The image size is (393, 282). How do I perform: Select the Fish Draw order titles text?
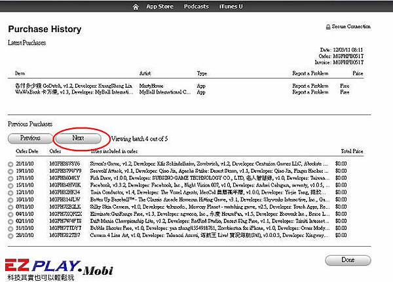coord(210,178)
